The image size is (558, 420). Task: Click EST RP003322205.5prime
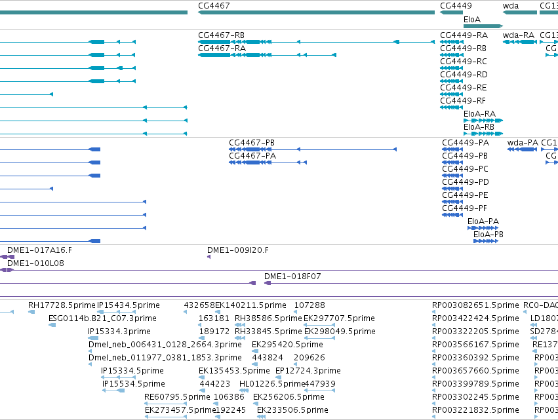(x=434, y=338)
